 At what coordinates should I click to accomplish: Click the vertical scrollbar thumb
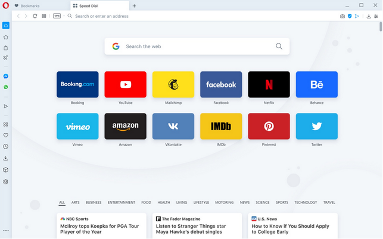pyautogui.click(x=381, y=27)
